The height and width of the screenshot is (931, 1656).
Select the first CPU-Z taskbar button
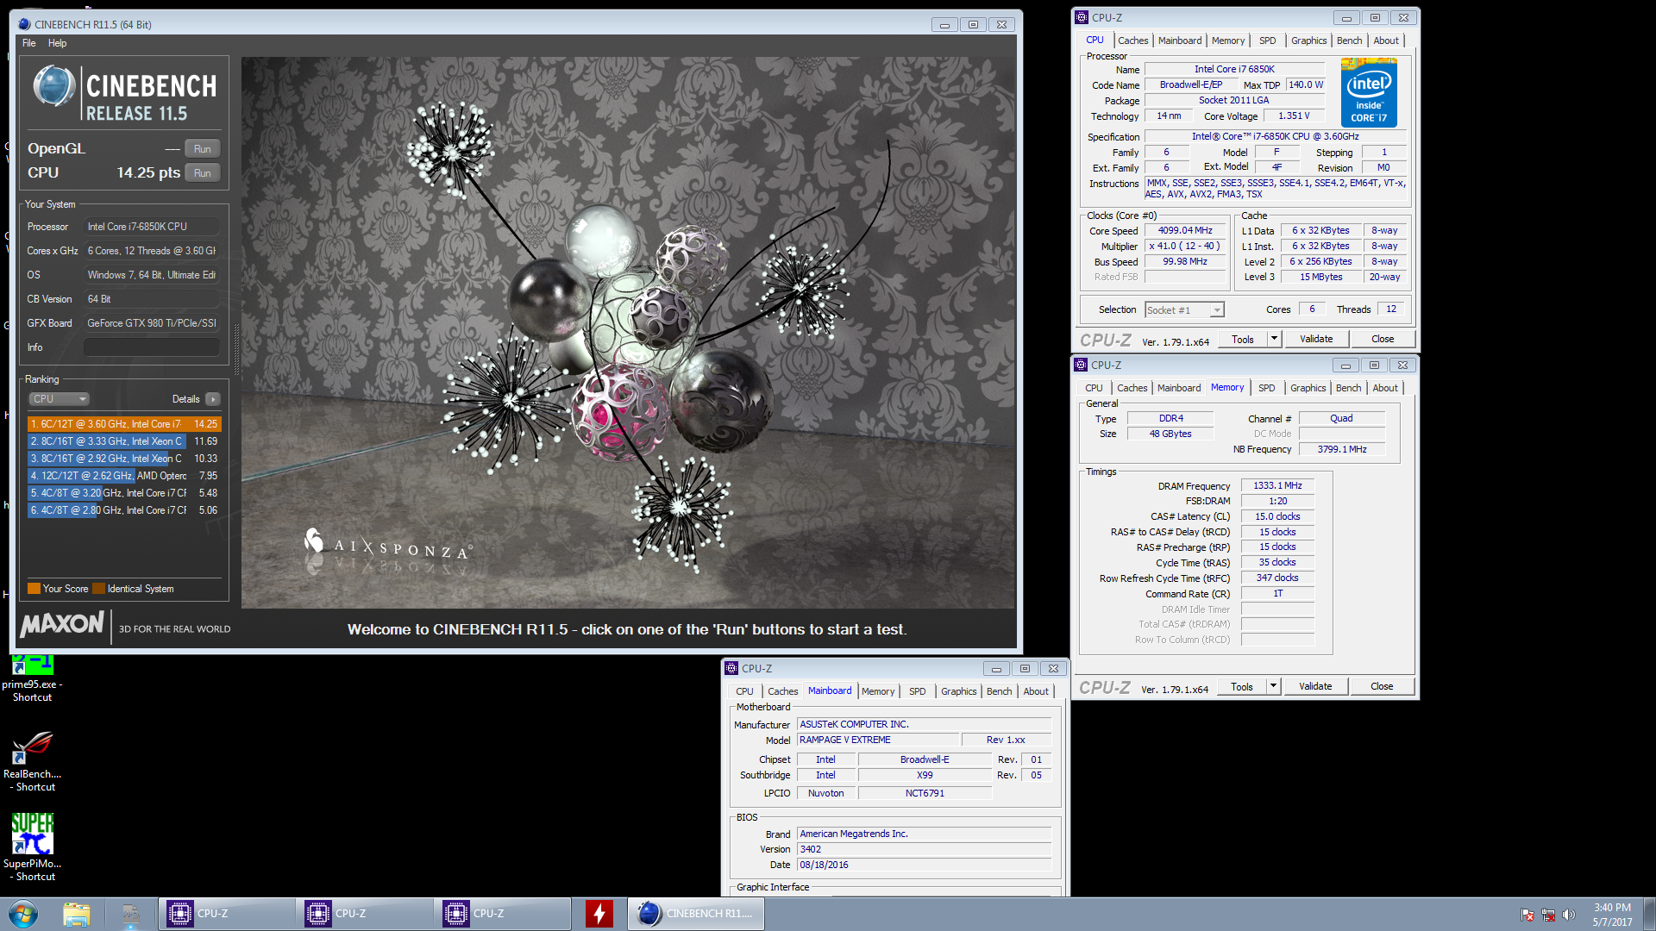pyautogui.click(x=226, y=914)
